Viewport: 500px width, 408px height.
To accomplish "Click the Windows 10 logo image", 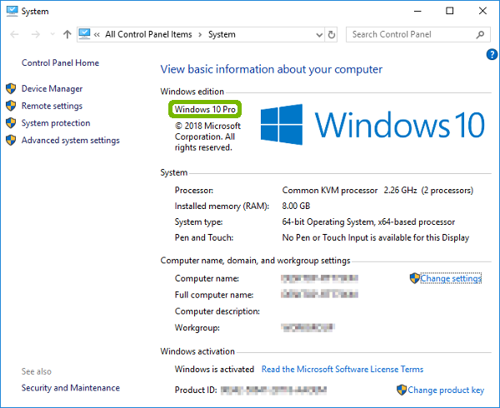I will 372,125.
